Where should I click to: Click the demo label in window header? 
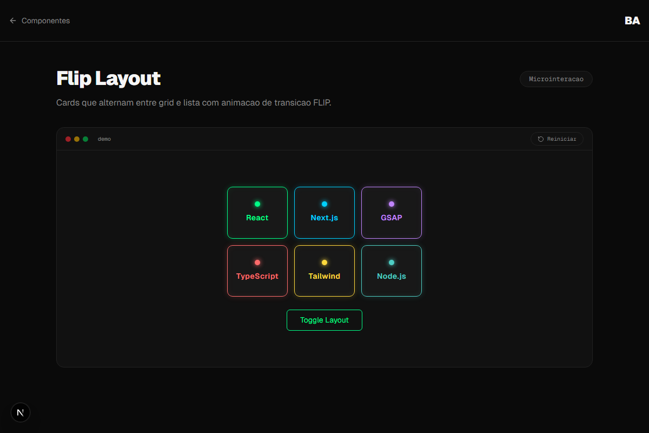(x=104, y=139)
